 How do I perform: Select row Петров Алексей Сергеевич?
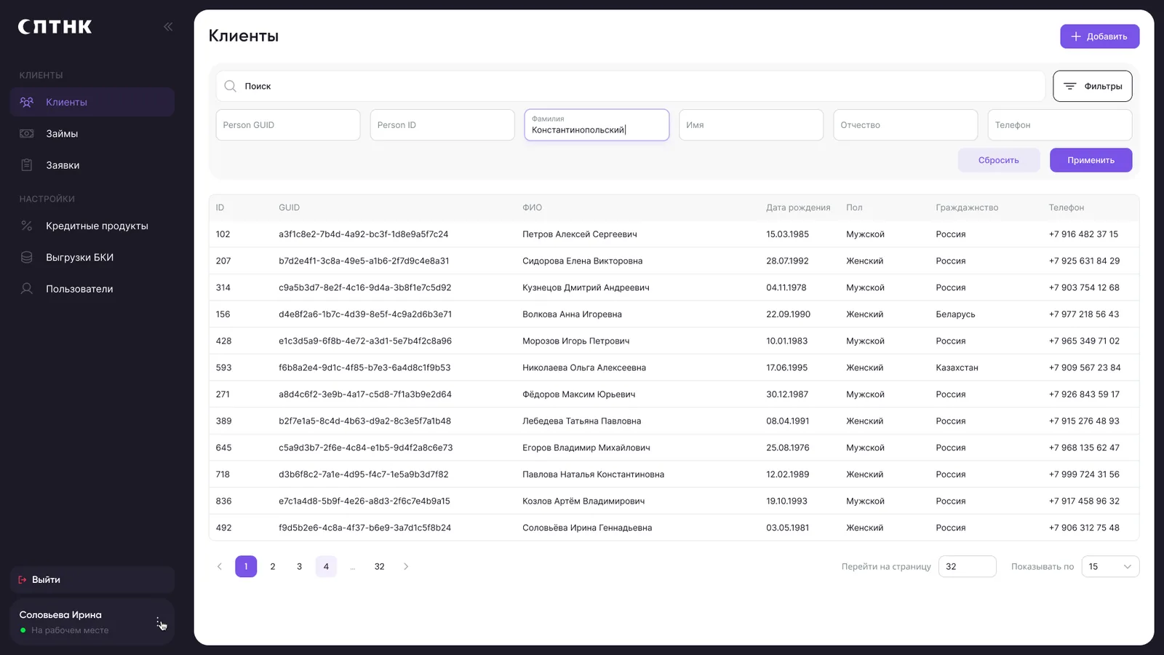tap(674, 234)
